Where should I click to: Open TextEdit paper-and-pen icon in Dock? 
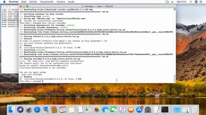(x=156, y=109)
